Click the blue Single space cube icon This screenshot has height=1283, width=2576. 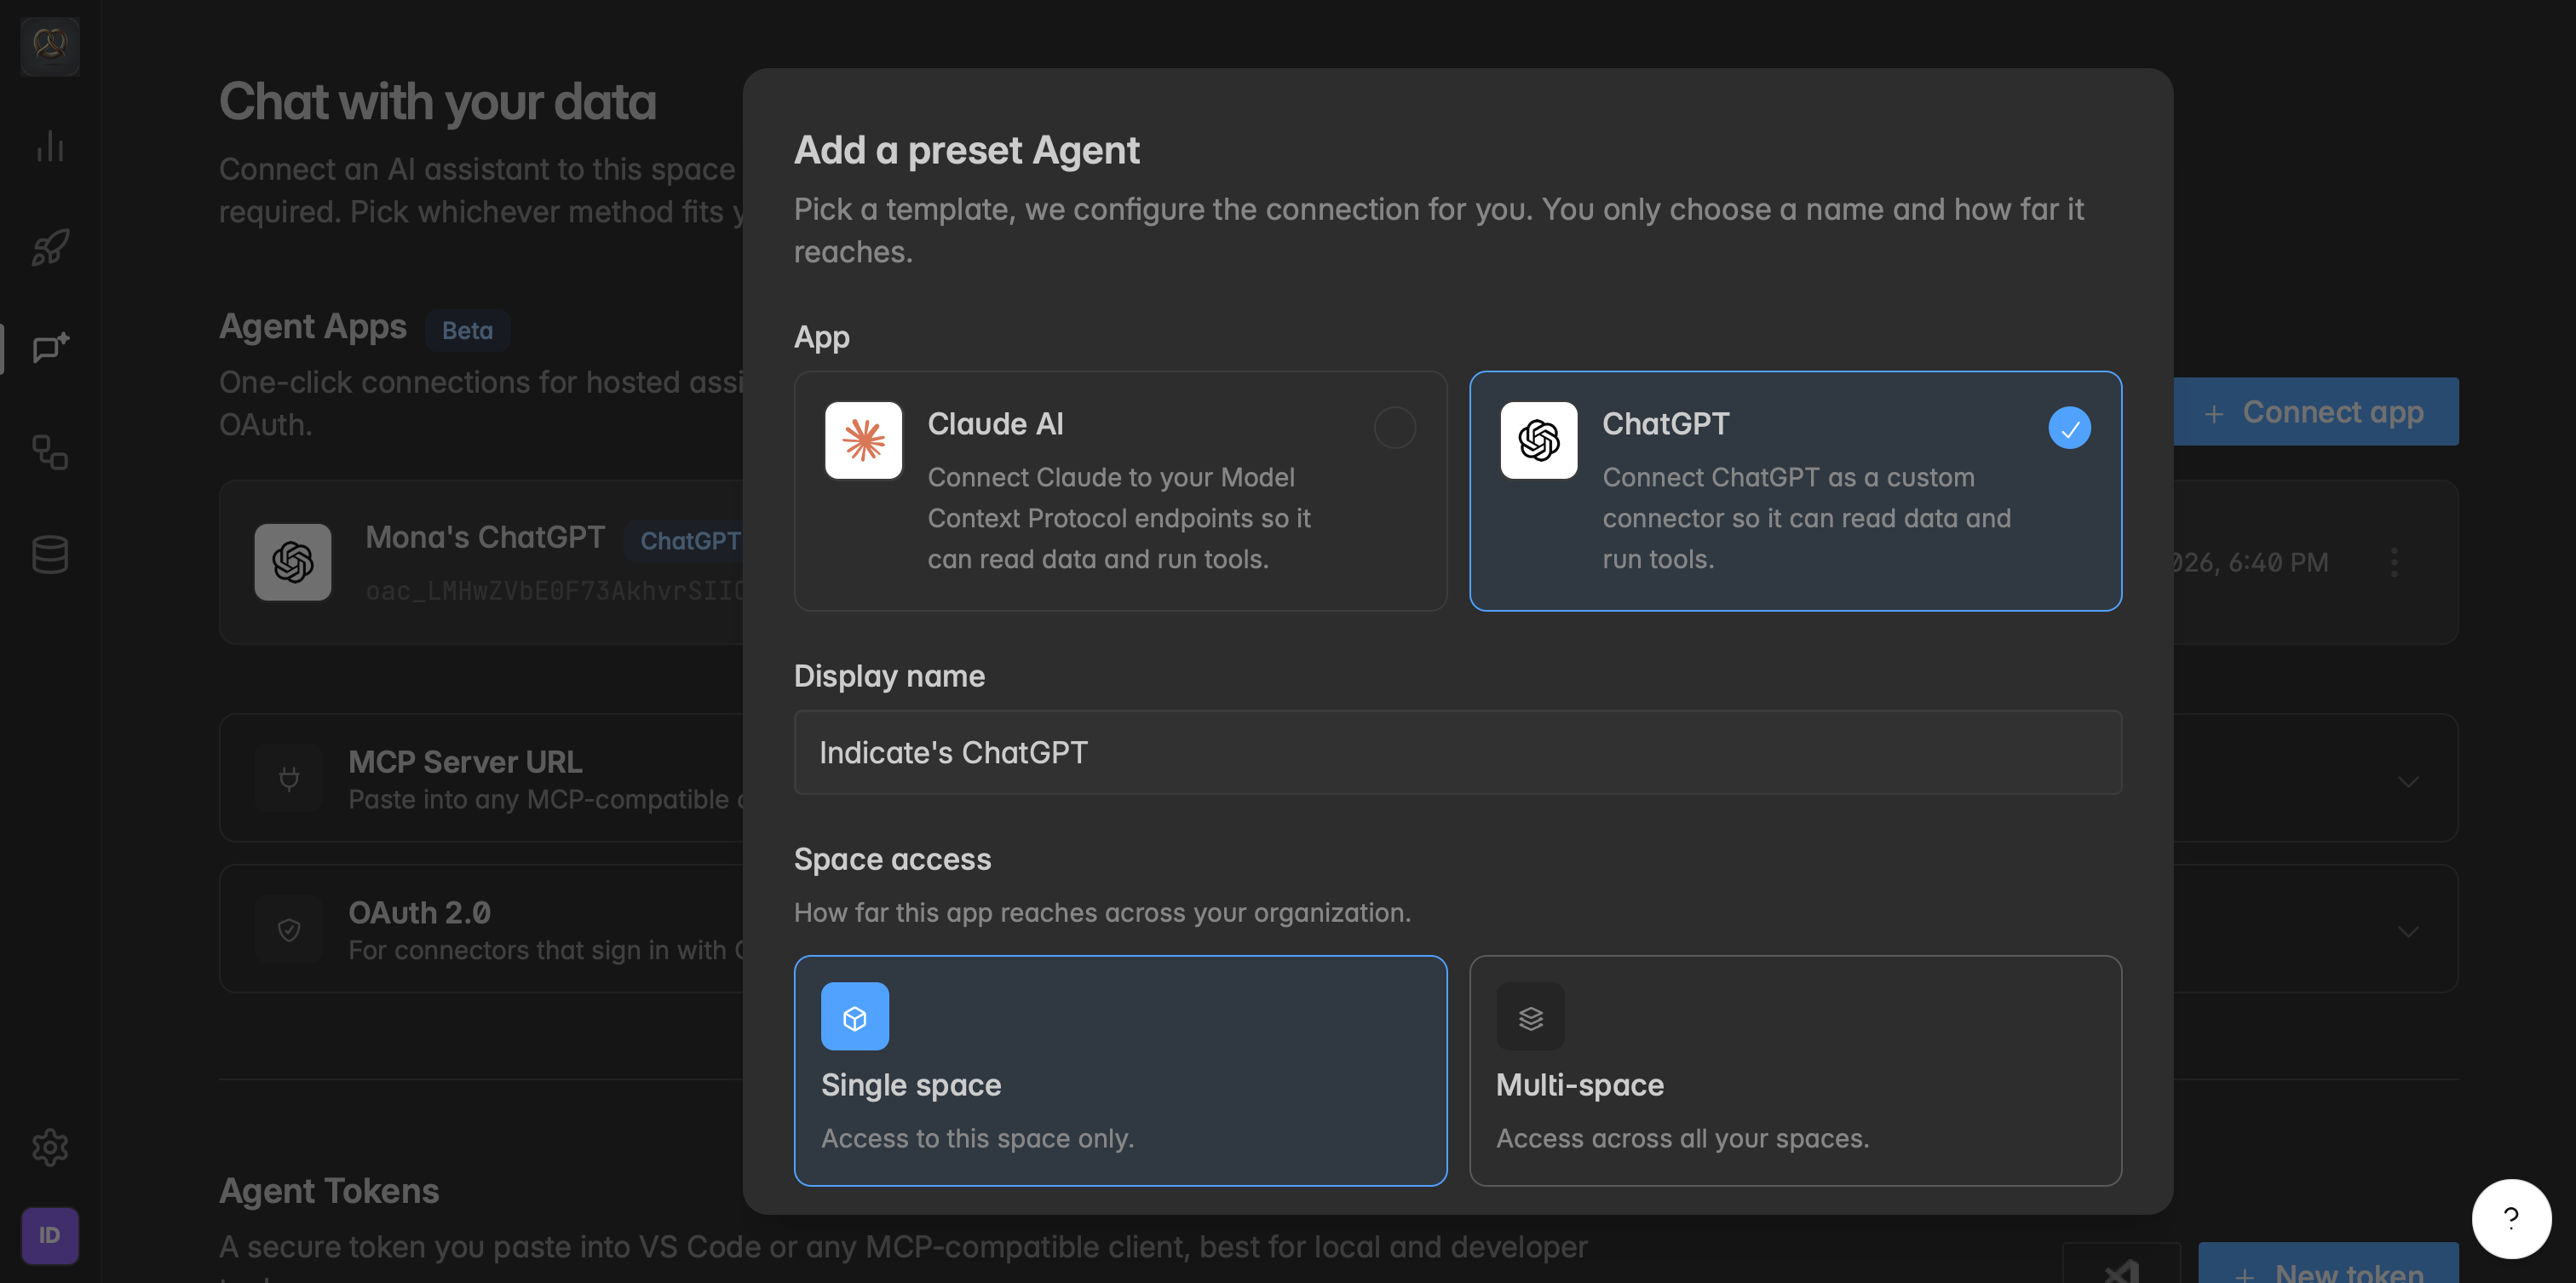click(x=854, y=1016)
